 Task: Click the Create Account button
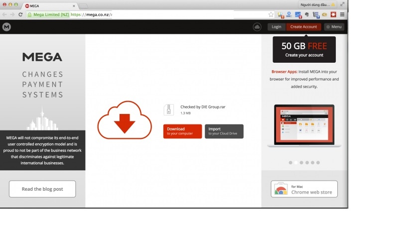[303, 27]
